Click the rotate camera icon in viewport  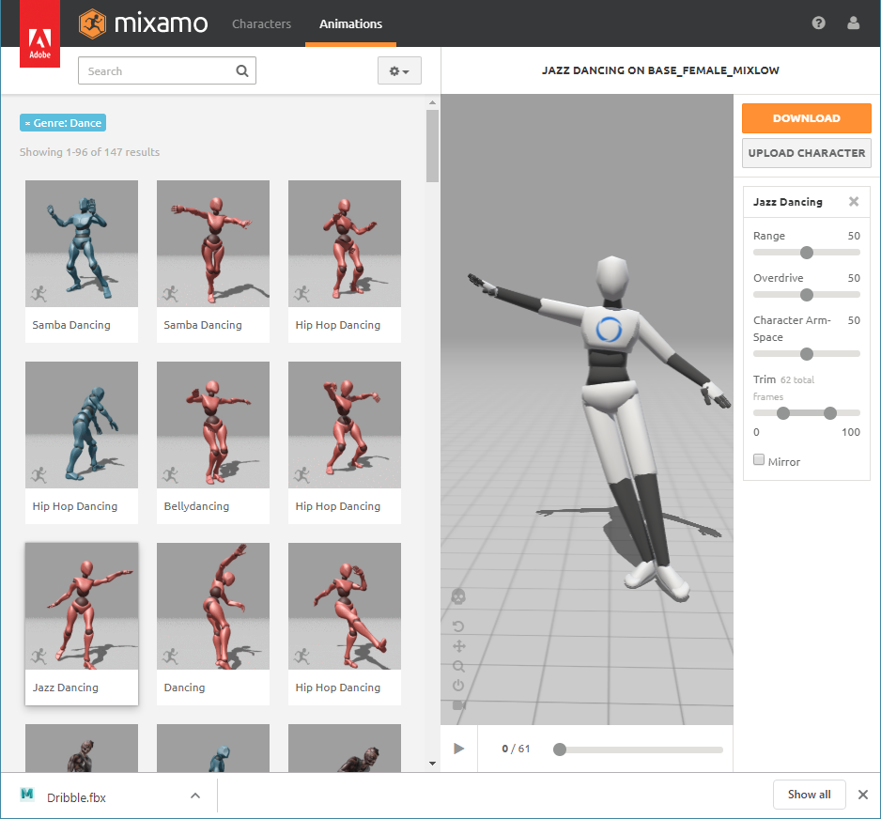pos(459,626)
